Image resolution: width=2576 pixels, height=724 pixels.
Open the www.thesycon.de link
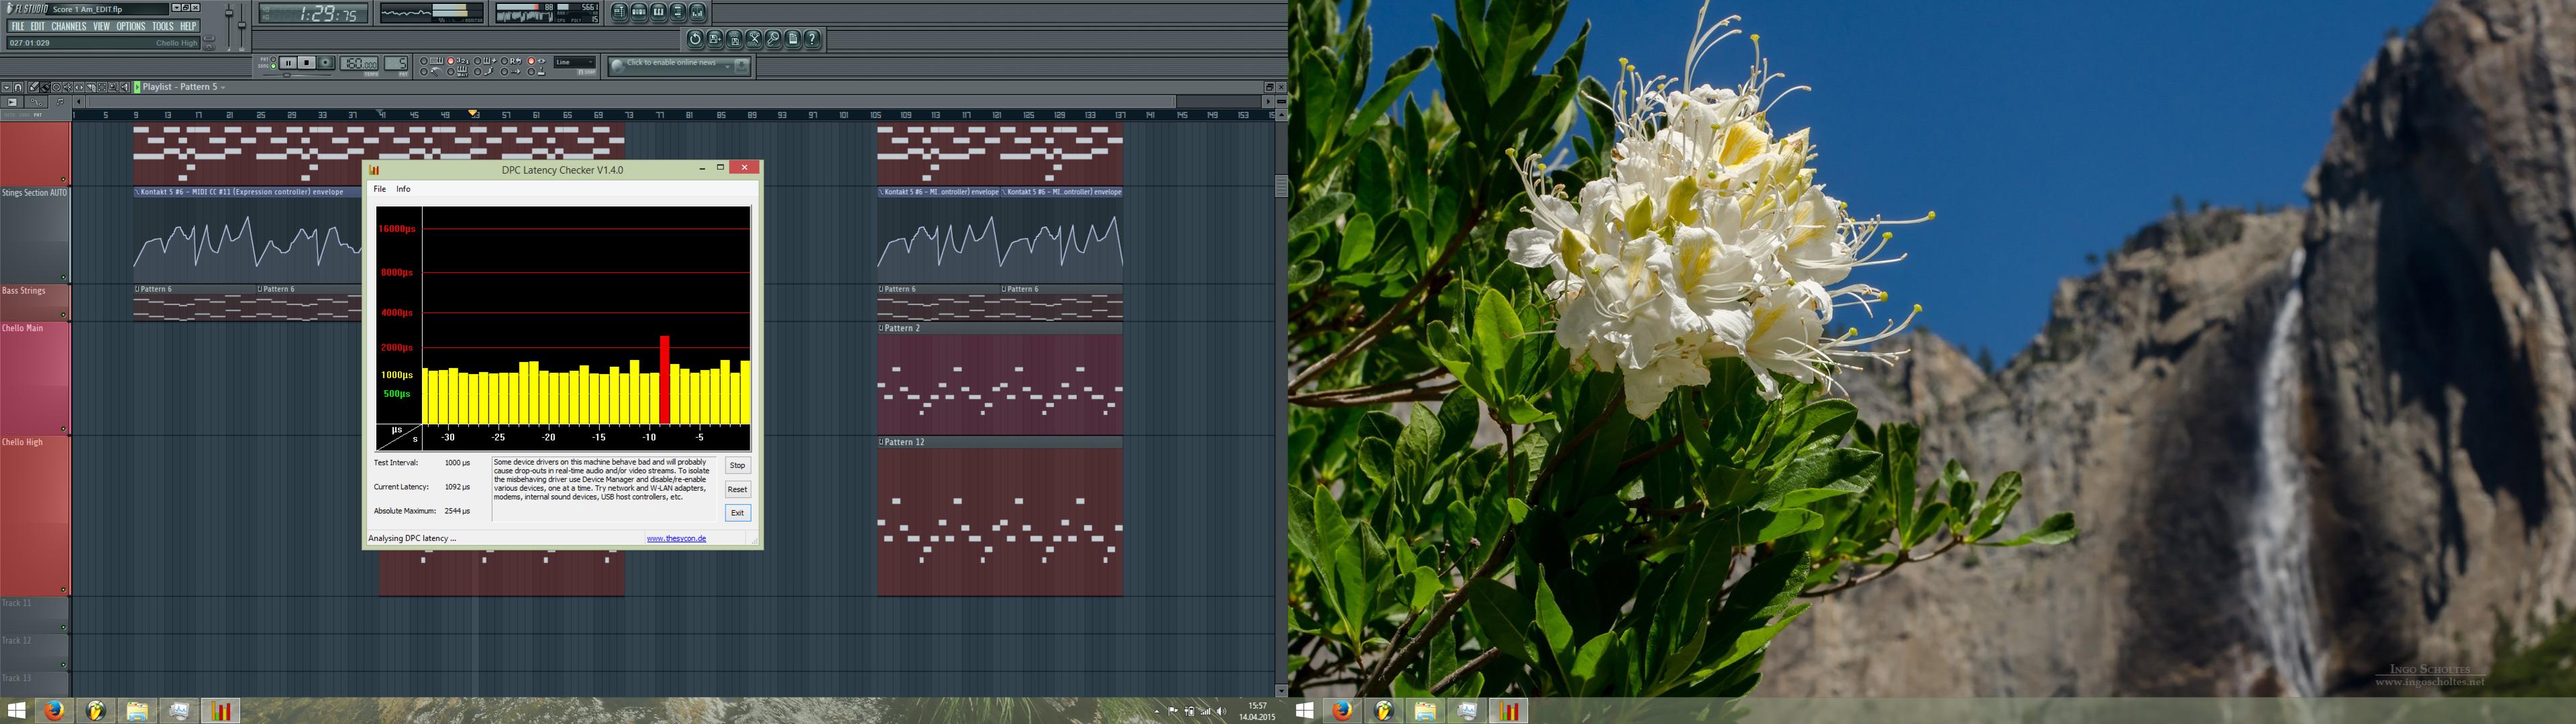(676, 538)
